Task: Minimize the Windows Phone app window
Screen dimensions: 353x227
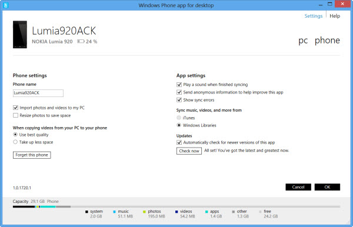Action: coord(321,5)
